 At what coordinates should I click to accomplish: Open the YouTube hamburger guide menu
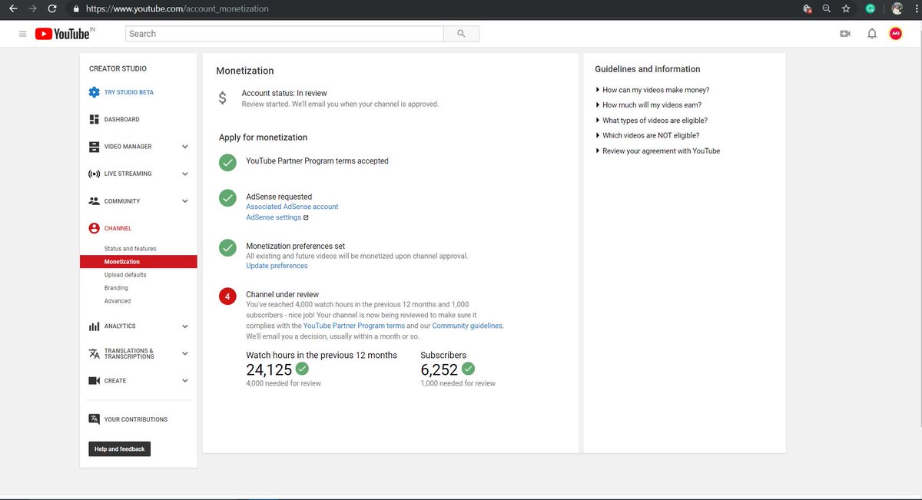pos(22,34)
